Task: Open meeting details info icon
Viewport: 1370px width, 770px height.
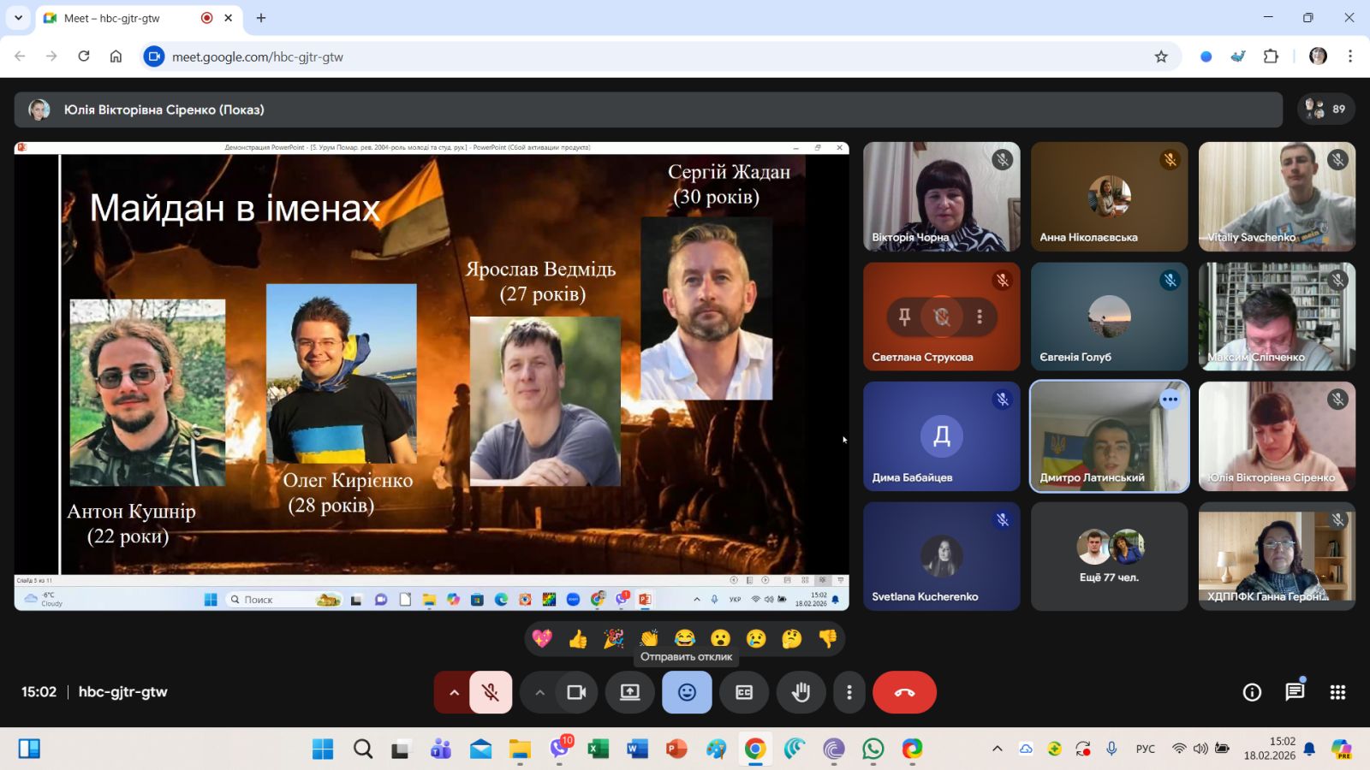Action: [1252, 692]
